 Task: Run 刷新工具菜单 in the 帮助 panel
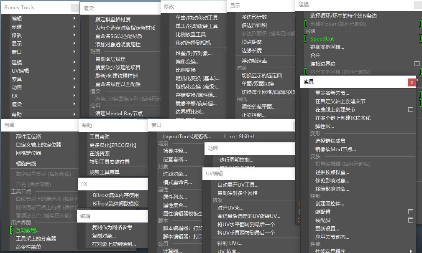tap(104, 172)
